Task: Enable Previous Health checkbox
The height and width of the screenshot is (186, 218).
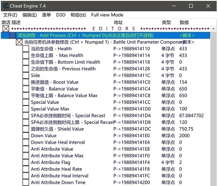Action: pyautogui.click(x=26, y=69)
